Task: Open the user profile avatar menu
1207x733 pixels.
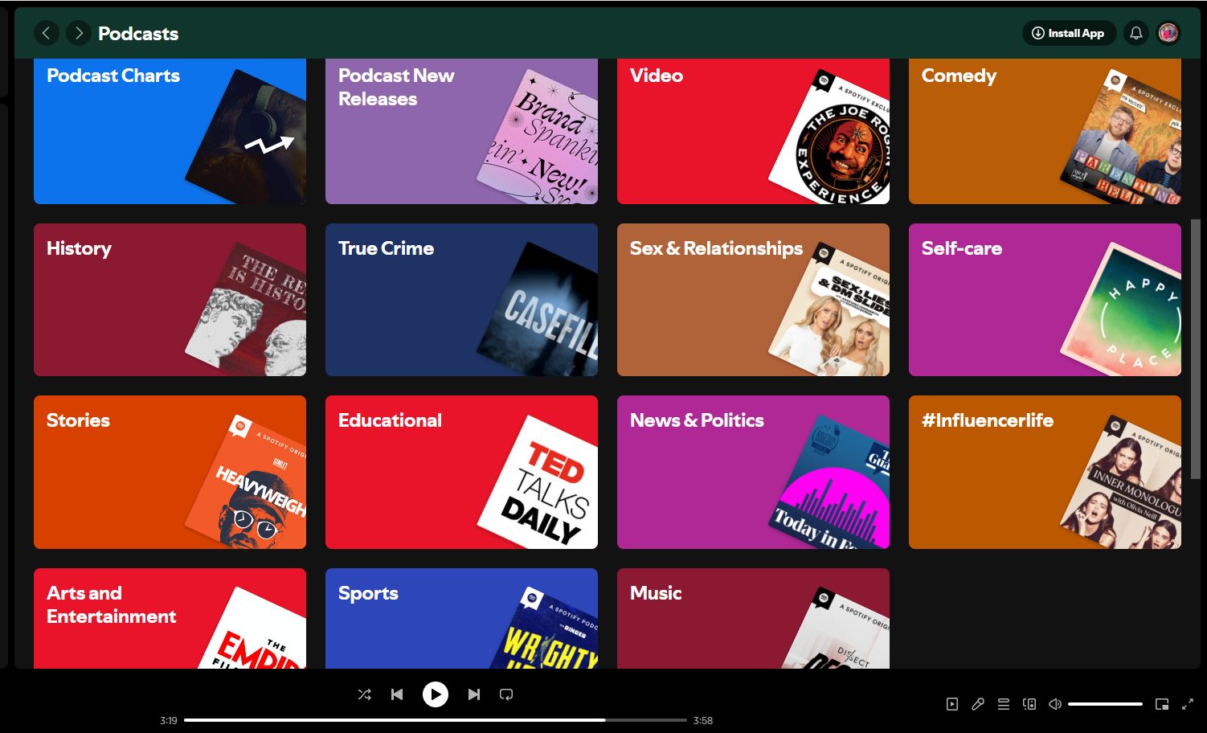Action: click(1168, 33)
